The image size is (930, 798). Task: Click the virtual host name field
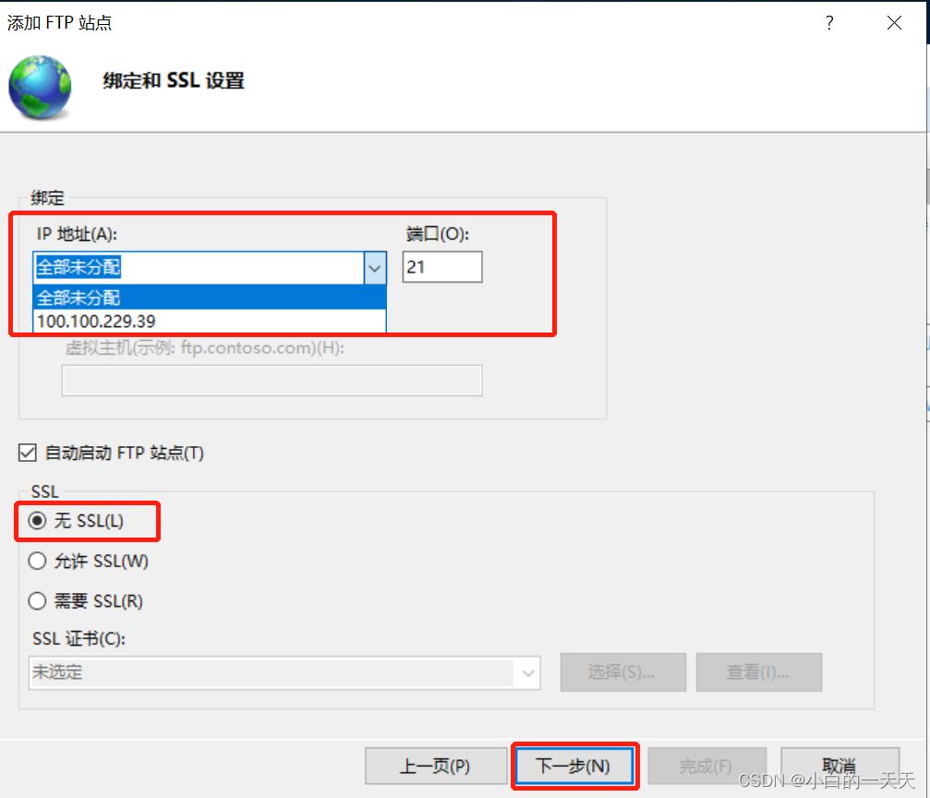click(272, 381)
